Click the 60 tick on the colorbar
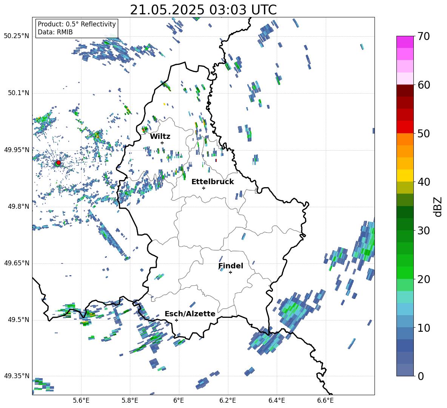Screen dimensions: 447x408 tap(423, 85)
